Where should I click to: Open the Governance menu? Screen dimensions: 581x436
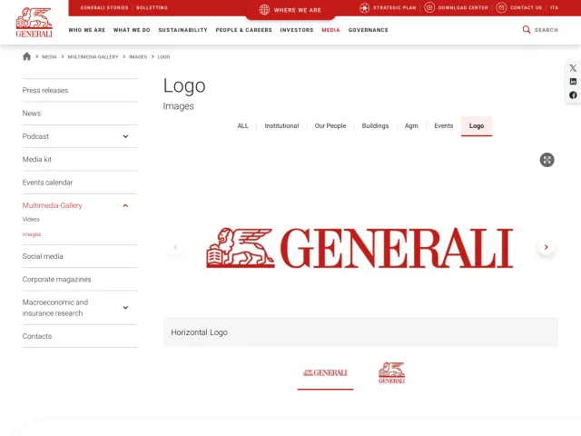coord(369,30)
